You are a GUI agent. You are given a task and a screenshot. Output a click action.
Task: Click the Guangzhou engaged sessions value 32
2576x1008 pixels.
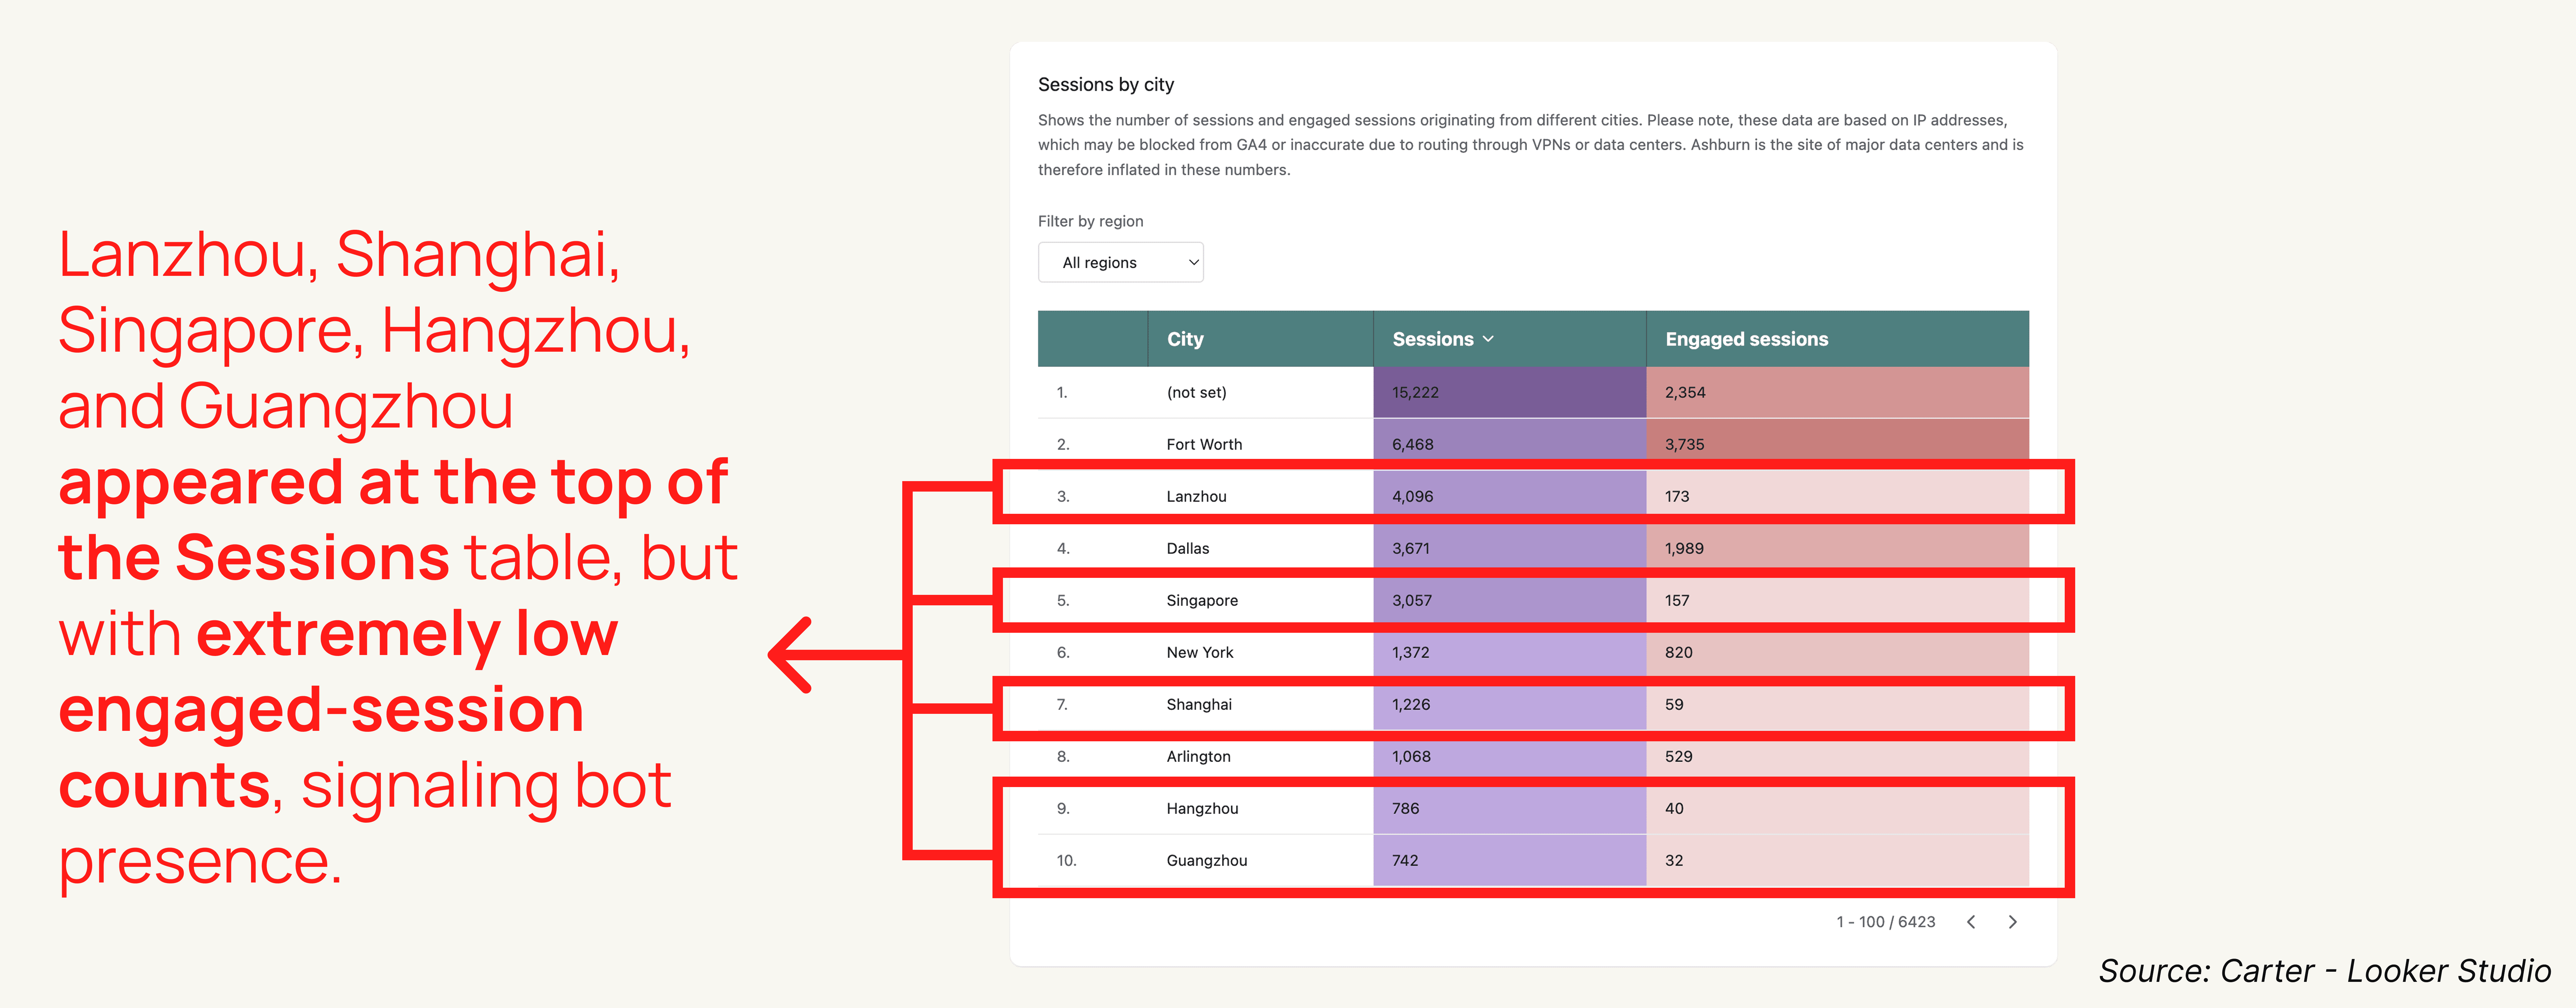coord(1674,860)
